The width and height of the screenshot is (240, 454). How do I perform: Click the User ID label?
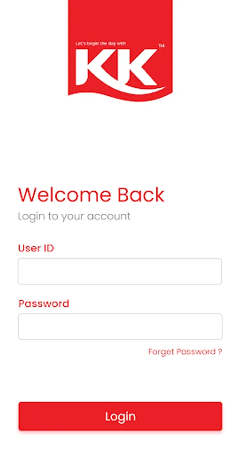[36, 248]
